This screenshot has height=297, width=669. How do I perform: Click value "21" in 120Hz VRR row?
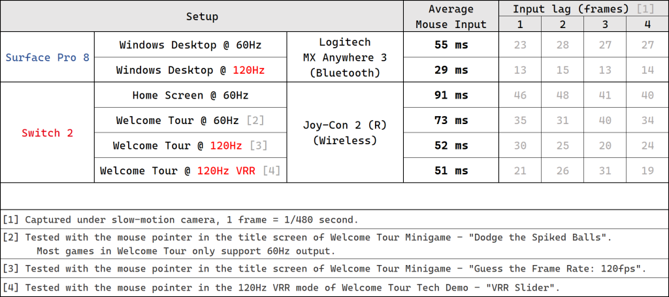click(x=519, y=170)
